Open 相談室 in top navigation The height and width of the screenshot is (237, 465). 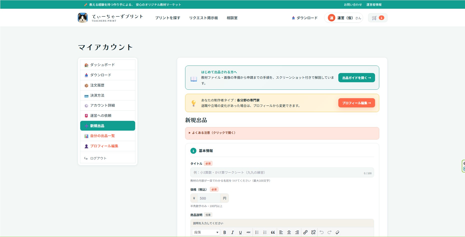232,18
